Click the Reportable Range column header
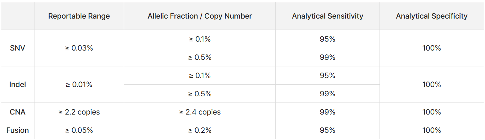Screen dimensions: 485x140 [x=79, y=16]
